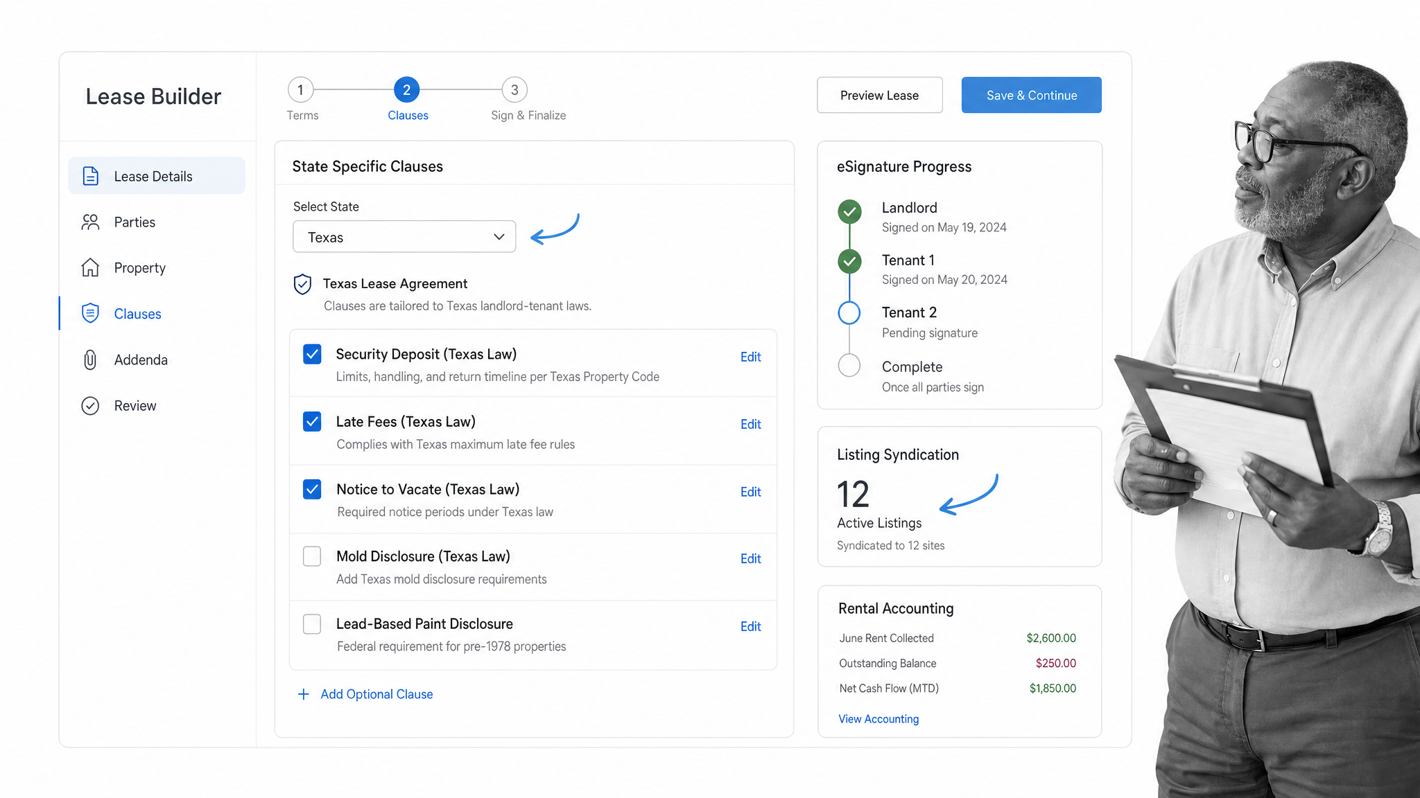Screen dimensions: 1420x798
Task: Click the Signed on May 20, 2024 text
Action: [944, 279]
